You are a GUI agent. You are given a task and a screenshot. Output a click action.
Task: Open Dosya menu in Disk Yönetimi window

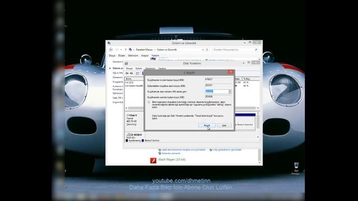pos(129,68)
